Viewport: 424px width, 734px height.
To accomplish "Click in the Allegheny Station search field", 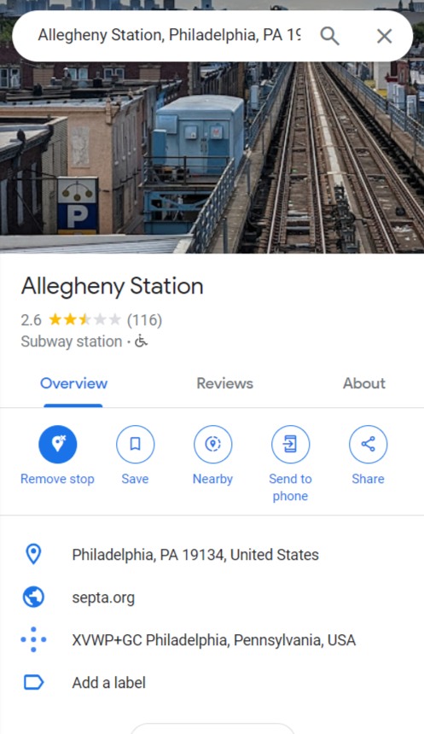I will pos(168,36).
